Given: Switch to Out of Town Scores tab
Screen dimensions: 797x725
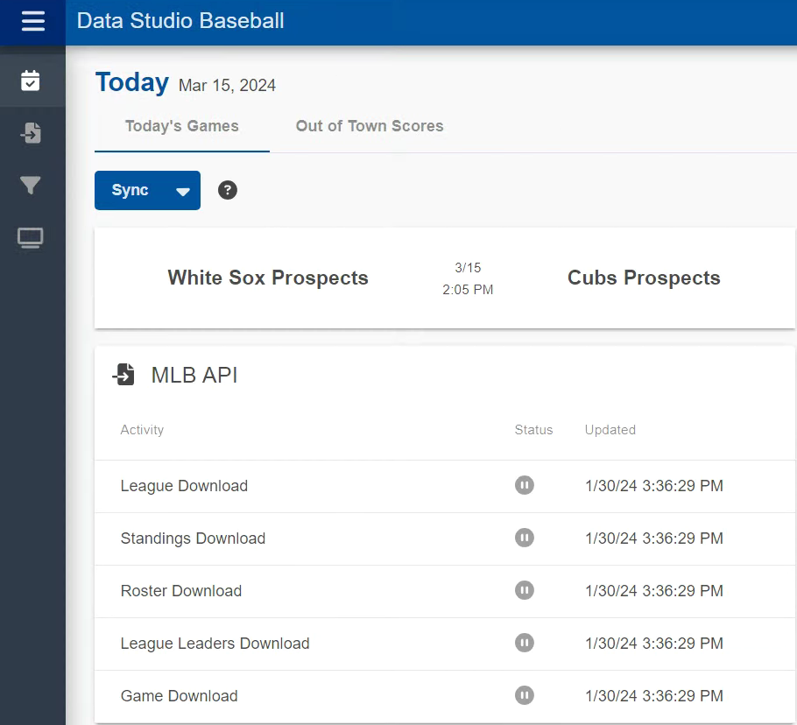Looking at the screenshot, I should [370, 126].
